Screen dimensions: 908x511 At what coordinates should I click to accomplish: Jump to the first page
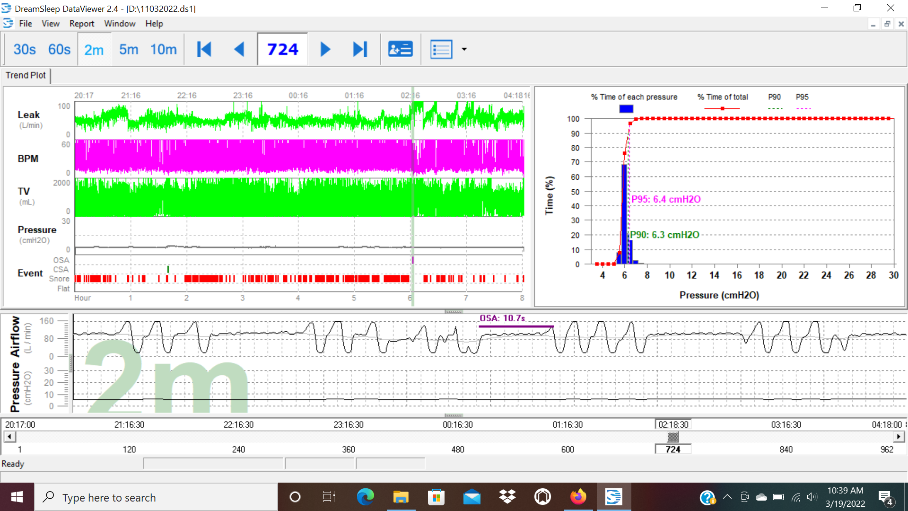click(204, 49)
